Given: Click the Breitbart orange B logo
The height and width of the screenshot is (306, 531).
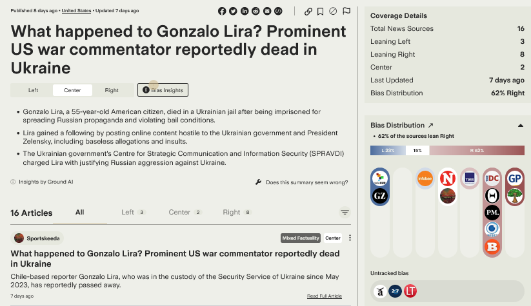Looking at the screenshot, I should (492, 247).
